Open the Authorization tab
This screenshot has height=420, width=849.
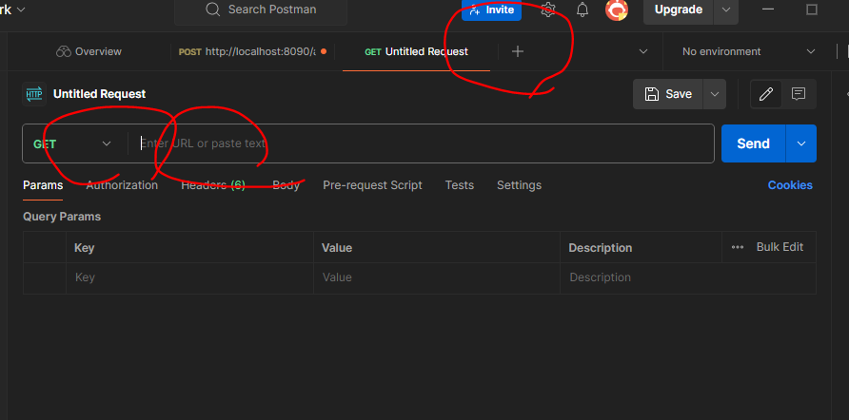click(x=122, y=185)
